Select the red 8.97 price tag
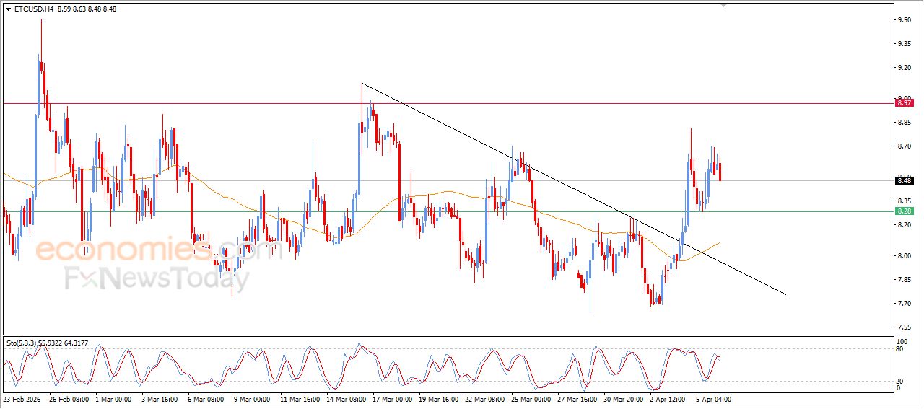Image resolution: width=924 pixels, height=409 pixels. point(904,103)
